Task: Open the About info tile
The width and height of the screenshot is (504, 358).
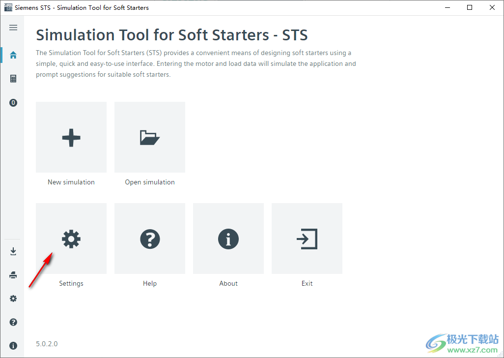Action: tap(228, 239)
